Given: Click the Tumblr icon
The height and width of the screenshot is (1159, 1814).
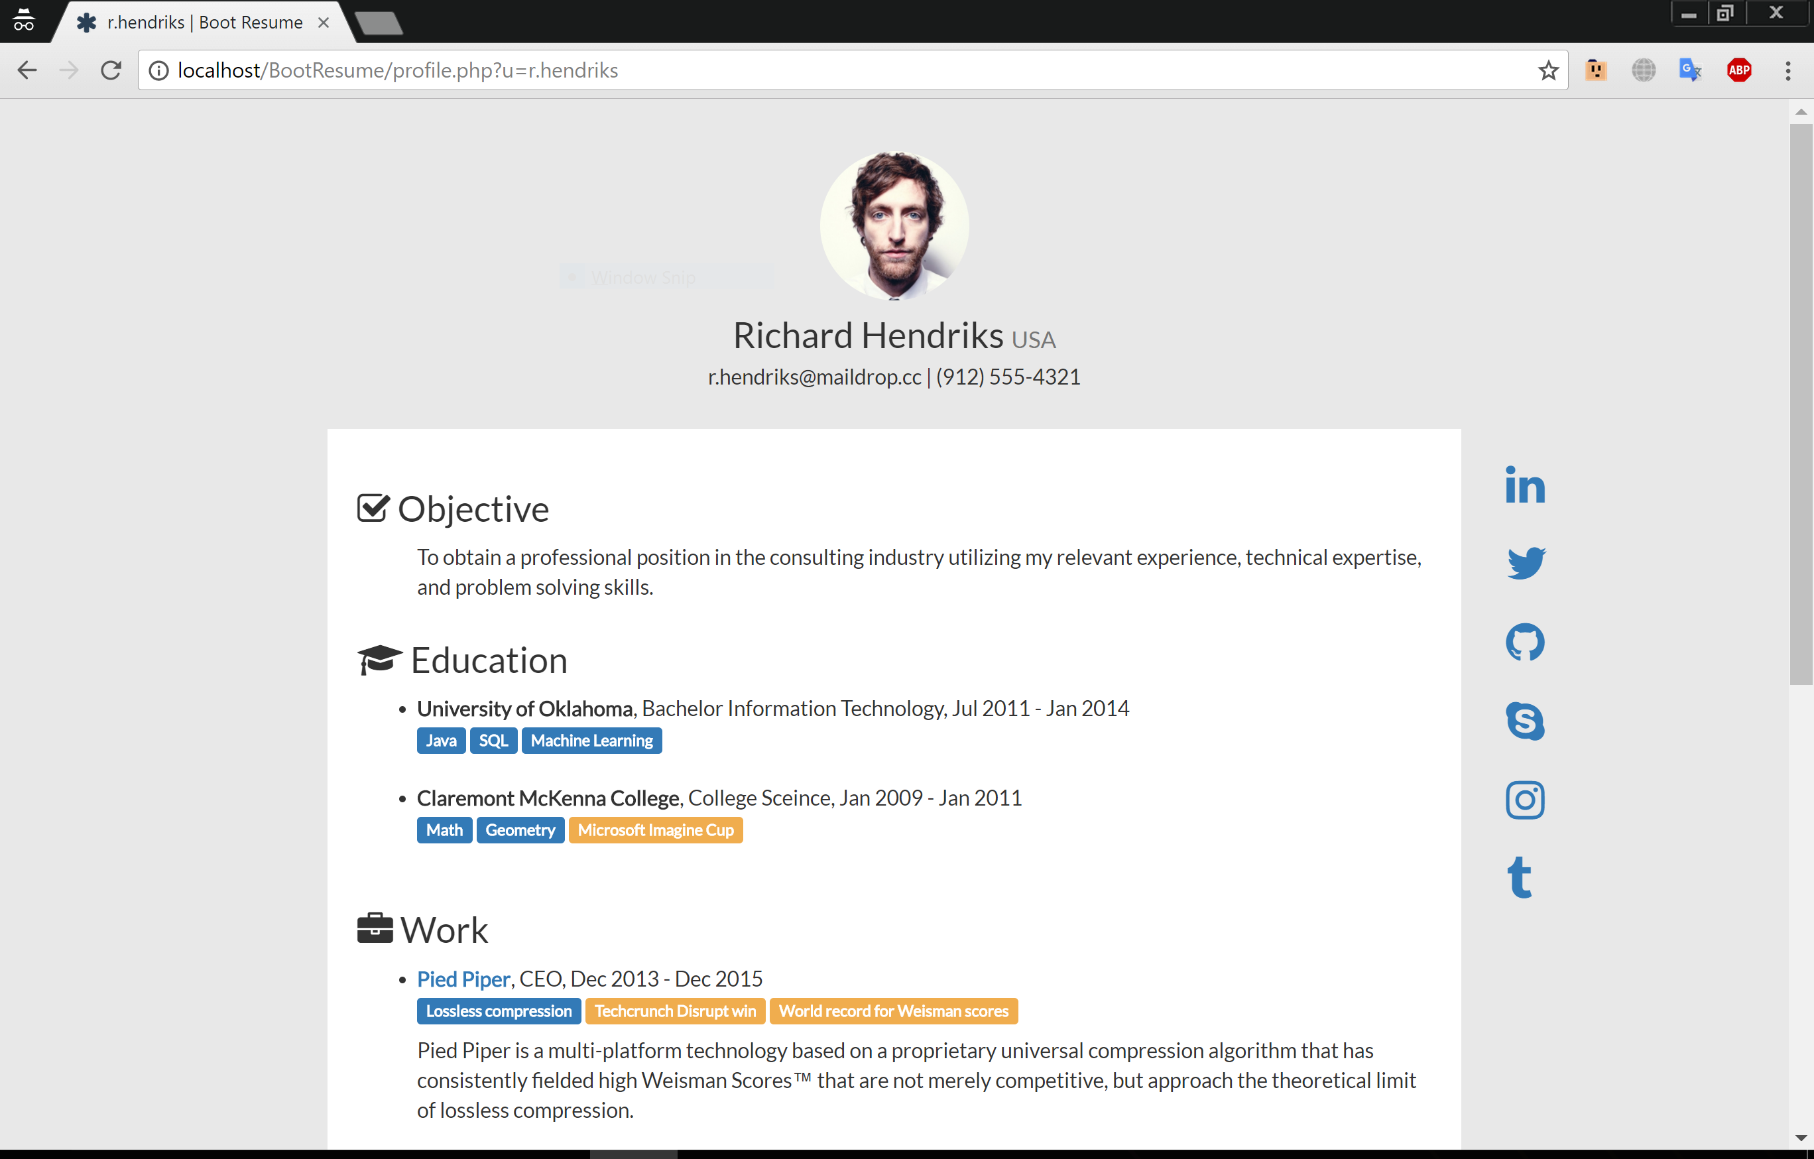Looking at the screenshot, I should [1520, 877].
